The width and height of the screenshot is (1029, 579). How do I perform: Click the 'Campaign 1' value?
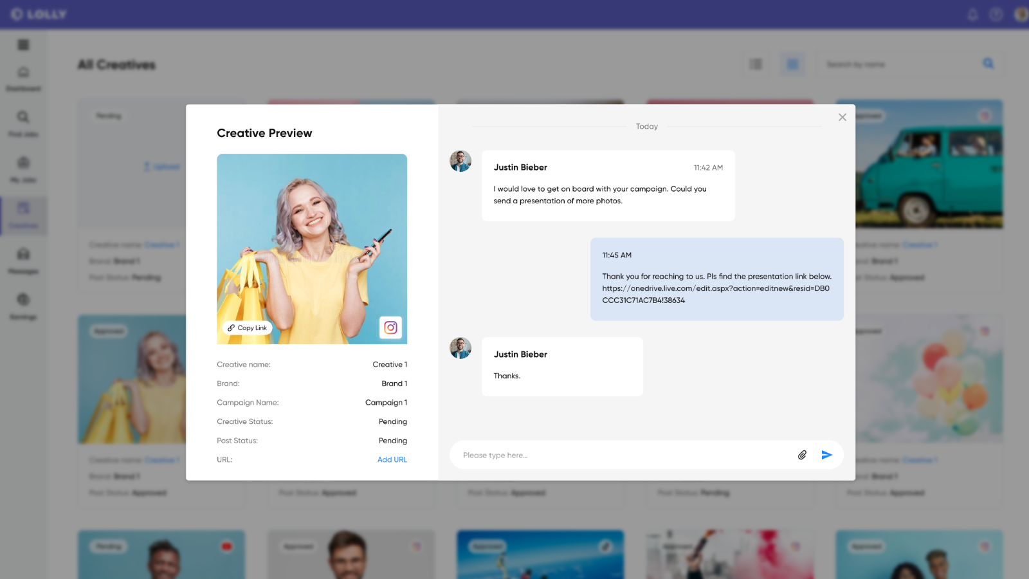[x=386, y=403]
